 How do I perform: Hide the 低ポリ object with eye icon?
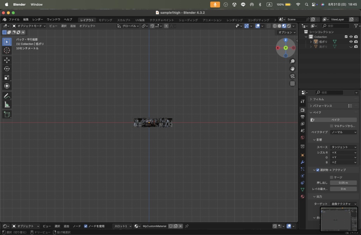(x=351, y=42)
